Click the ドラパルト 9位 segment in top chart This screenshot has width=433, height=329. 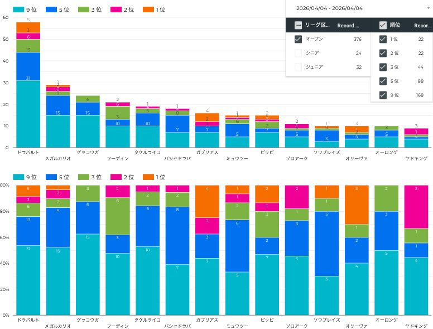coord(28,114)
